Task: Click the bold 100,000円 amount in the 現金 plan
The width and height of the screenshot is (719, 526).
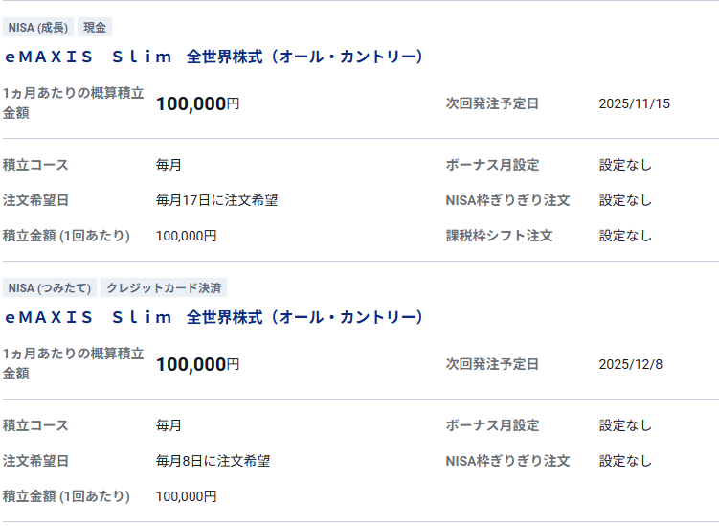Action: click(x=197, y=104)
